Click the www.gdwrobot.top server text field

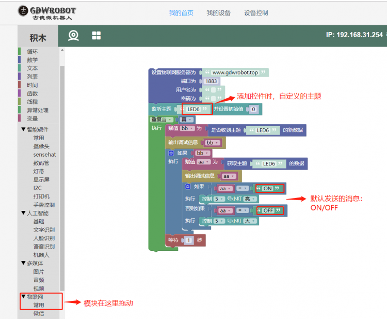click(x=235, y=72)
